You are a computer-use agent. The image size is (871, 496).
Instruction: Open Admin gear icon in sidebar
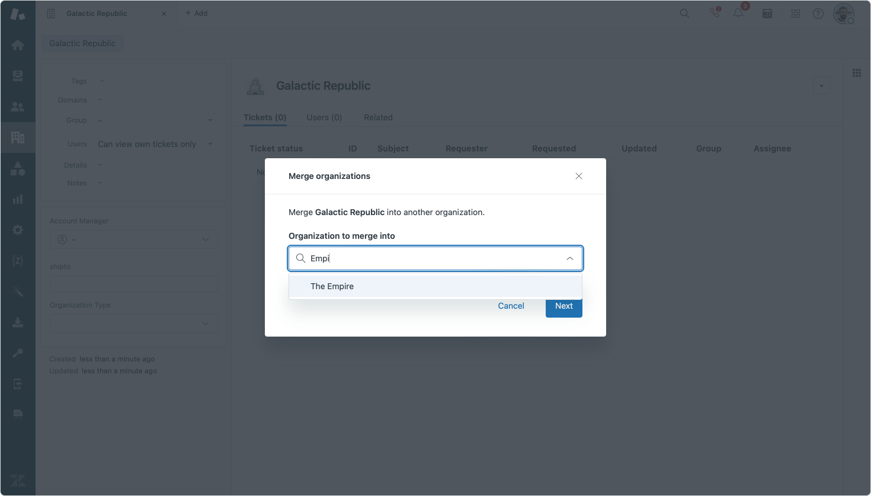pyautogui.click(x=18, y=230)
